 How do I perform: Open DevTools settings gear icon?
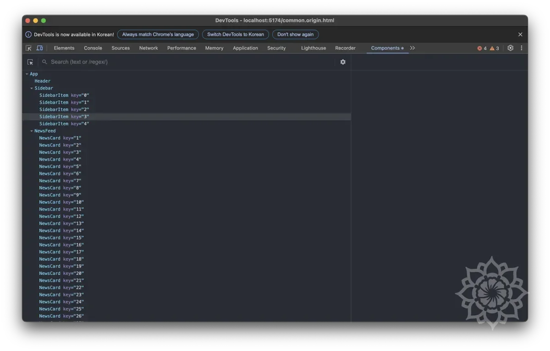[510, 48]
